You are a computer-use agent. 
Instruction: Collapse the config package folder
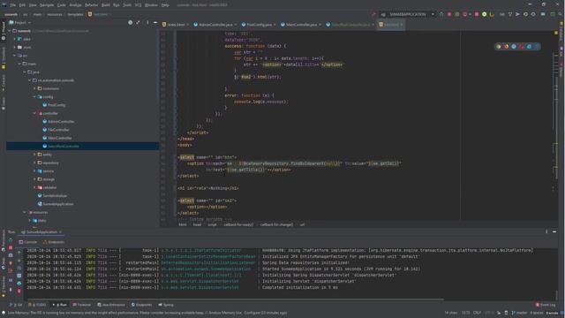[x=34, y=96]
